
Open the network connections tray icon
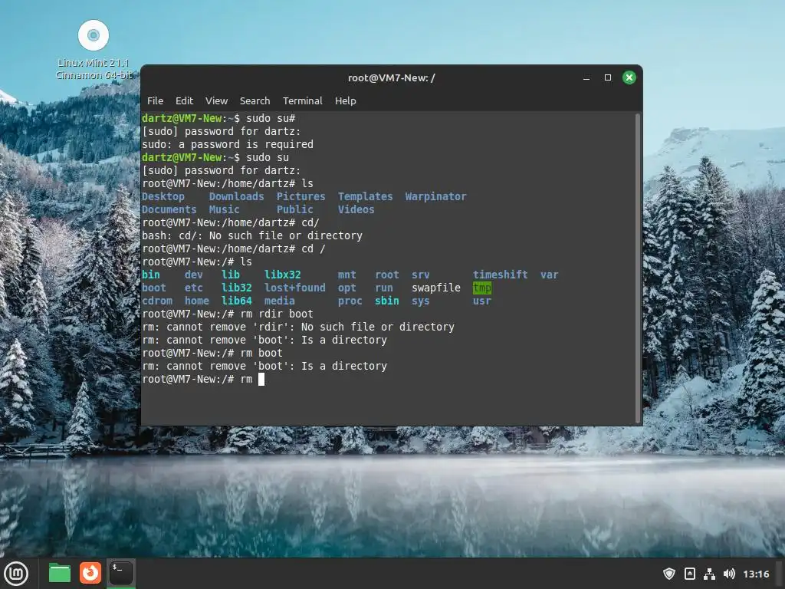(x=709, y=574)
